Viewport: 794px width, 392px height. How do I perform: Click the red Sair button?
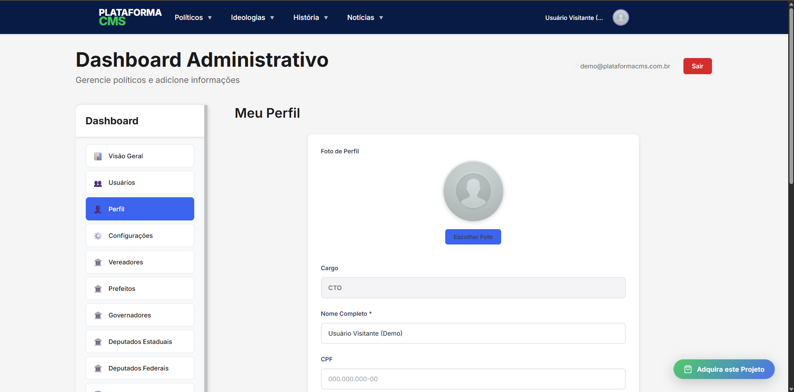(697, 66)
